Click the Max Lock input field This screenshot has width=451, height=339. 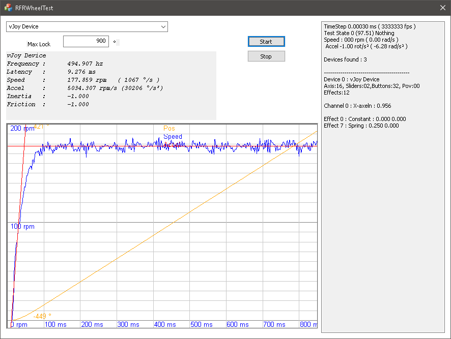pyautogui.click(x=86, y=41)
